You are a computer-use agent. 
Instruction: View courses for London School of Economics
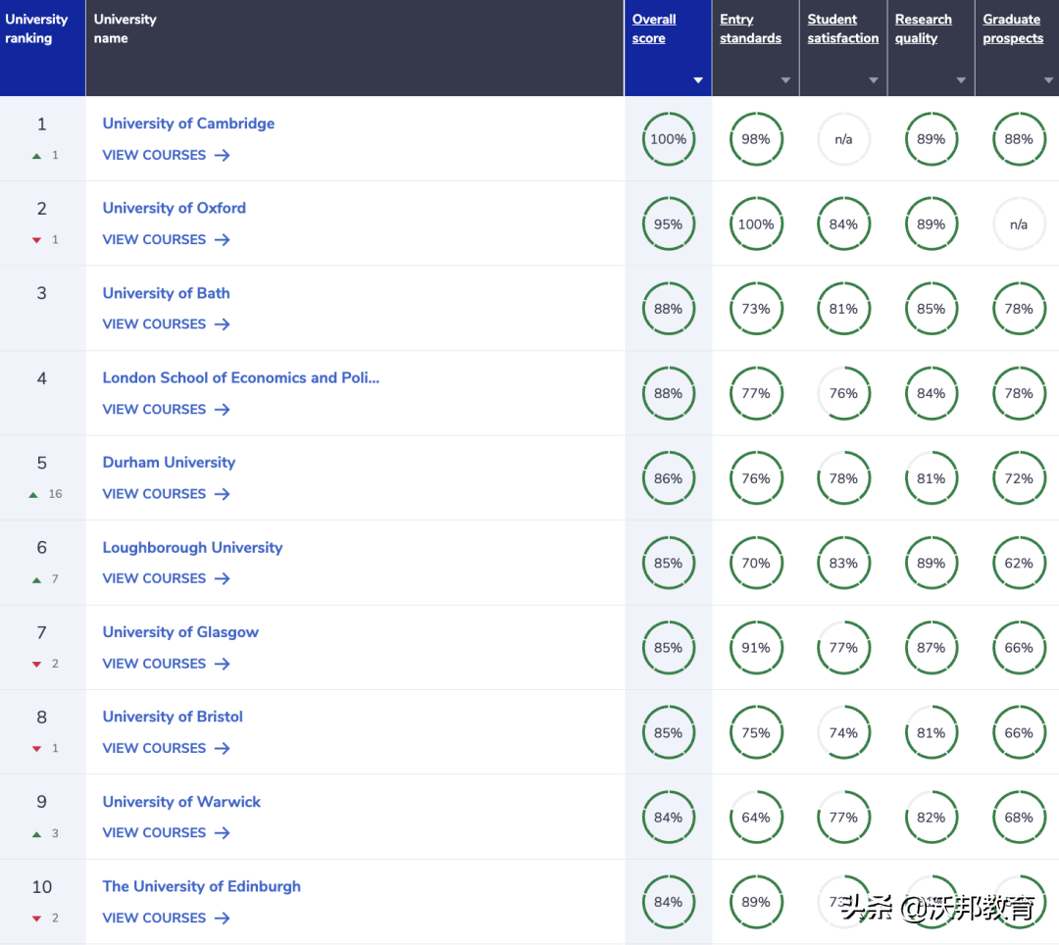pos(166,409)
